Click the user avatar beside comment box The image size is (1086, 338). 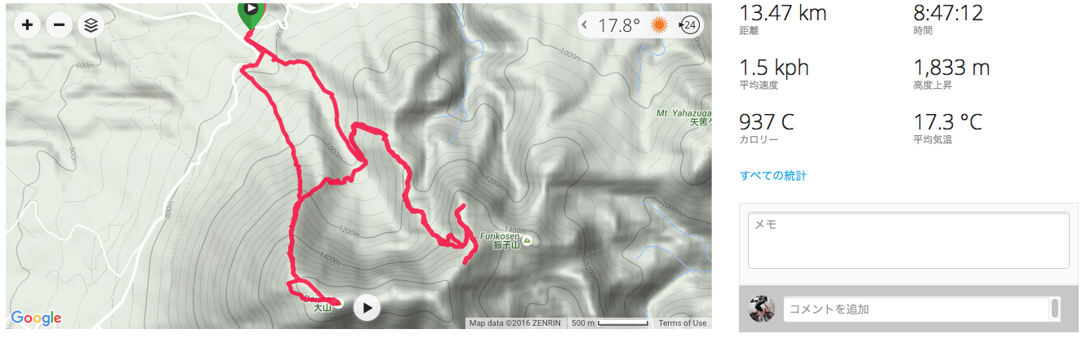[x=762, y=309]
